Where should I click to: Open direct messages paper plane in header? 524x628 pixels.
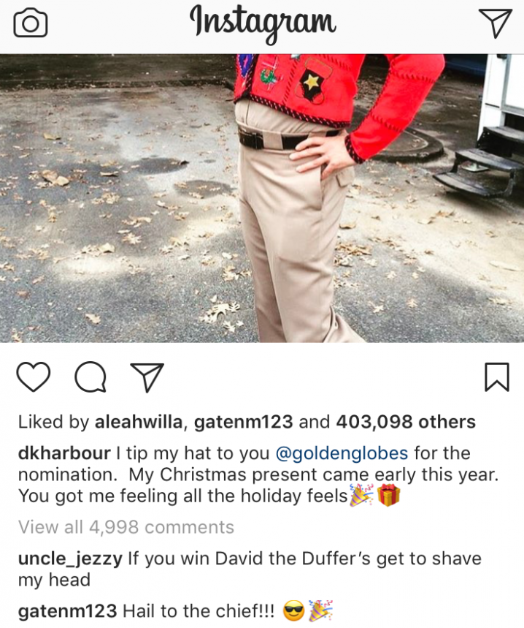click(496, 23)
